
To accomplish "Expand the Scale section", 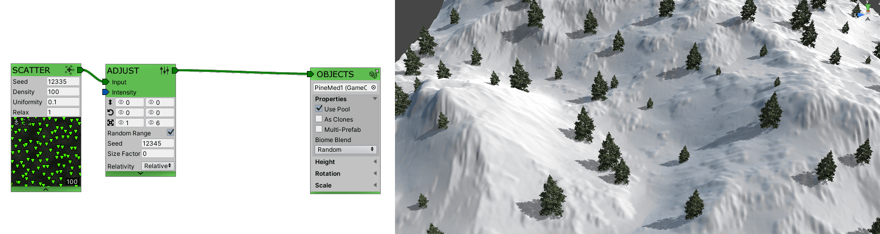I will click(x=375, y=185).
